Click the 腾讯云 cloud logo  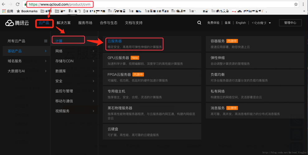coord(17,23)
